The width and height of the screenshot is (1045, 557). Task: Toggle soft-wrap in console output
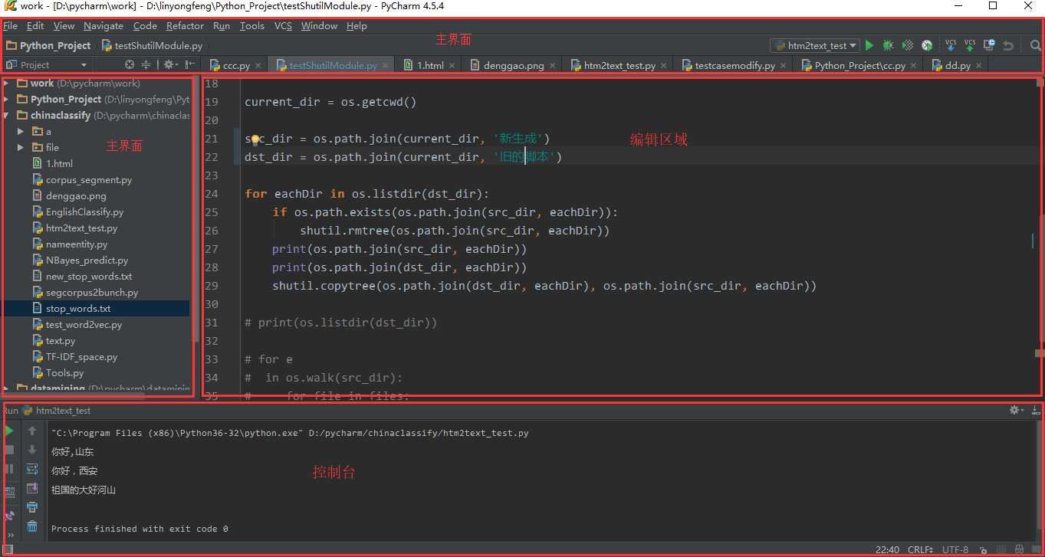(x=32, y=469)
